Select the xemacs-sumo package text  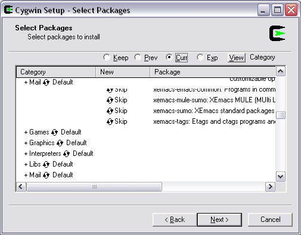point(213,111)
